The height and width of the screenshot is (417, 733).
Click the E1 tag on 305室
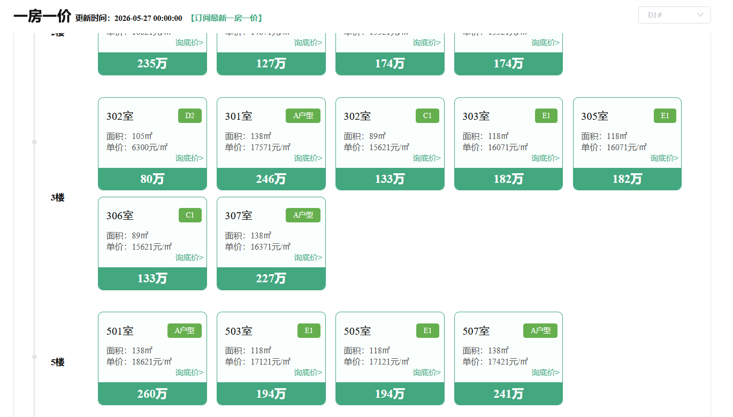(x=665, y=116)
